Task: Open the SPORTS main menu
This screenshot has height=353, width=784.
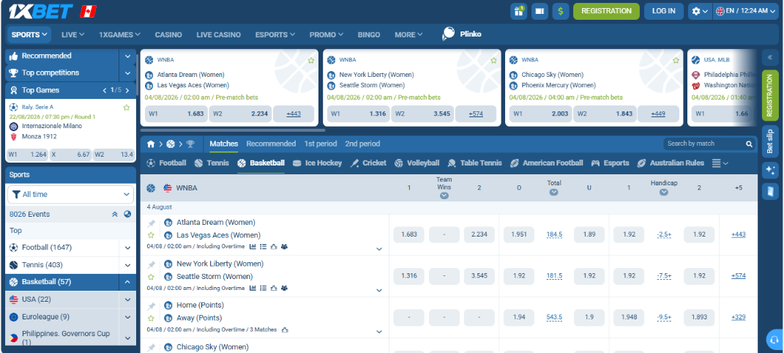Action: 29,34
